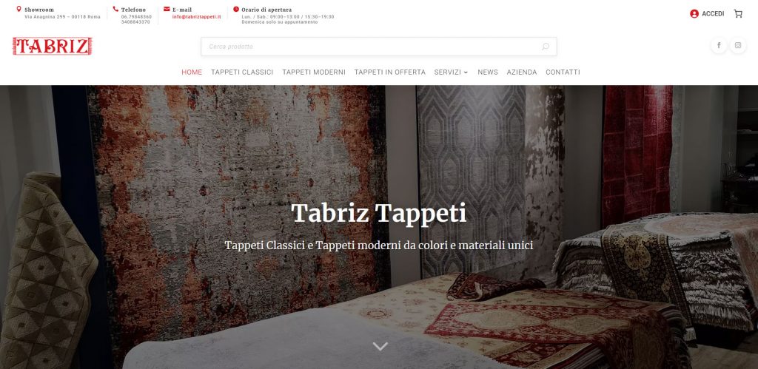The image size is (758, 369).
Task: Open the Facebook social icon
Action: pyautogui.click(x=719, y=45)
